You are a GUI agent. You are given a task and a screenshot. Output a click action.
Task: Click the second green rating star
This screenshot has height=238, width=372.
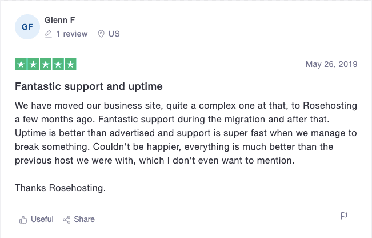[33, 64]
